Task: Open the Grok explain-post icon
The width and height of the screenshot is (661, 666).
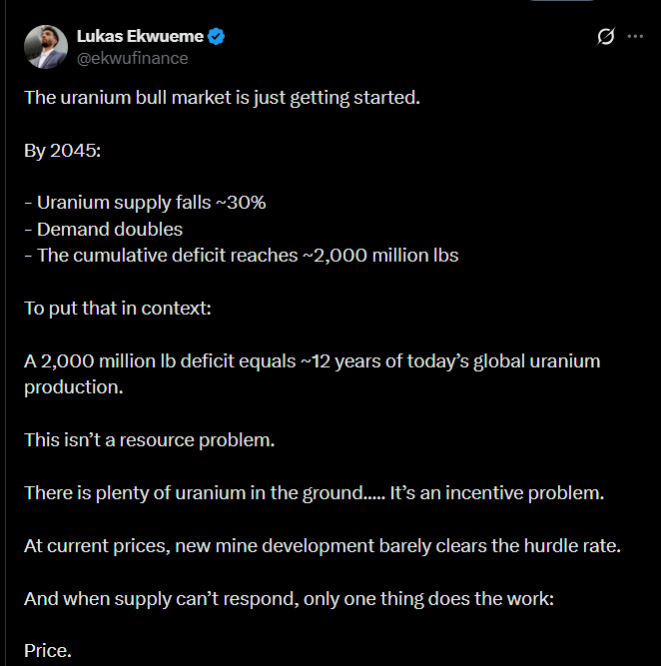Action: tap(605, 36)
